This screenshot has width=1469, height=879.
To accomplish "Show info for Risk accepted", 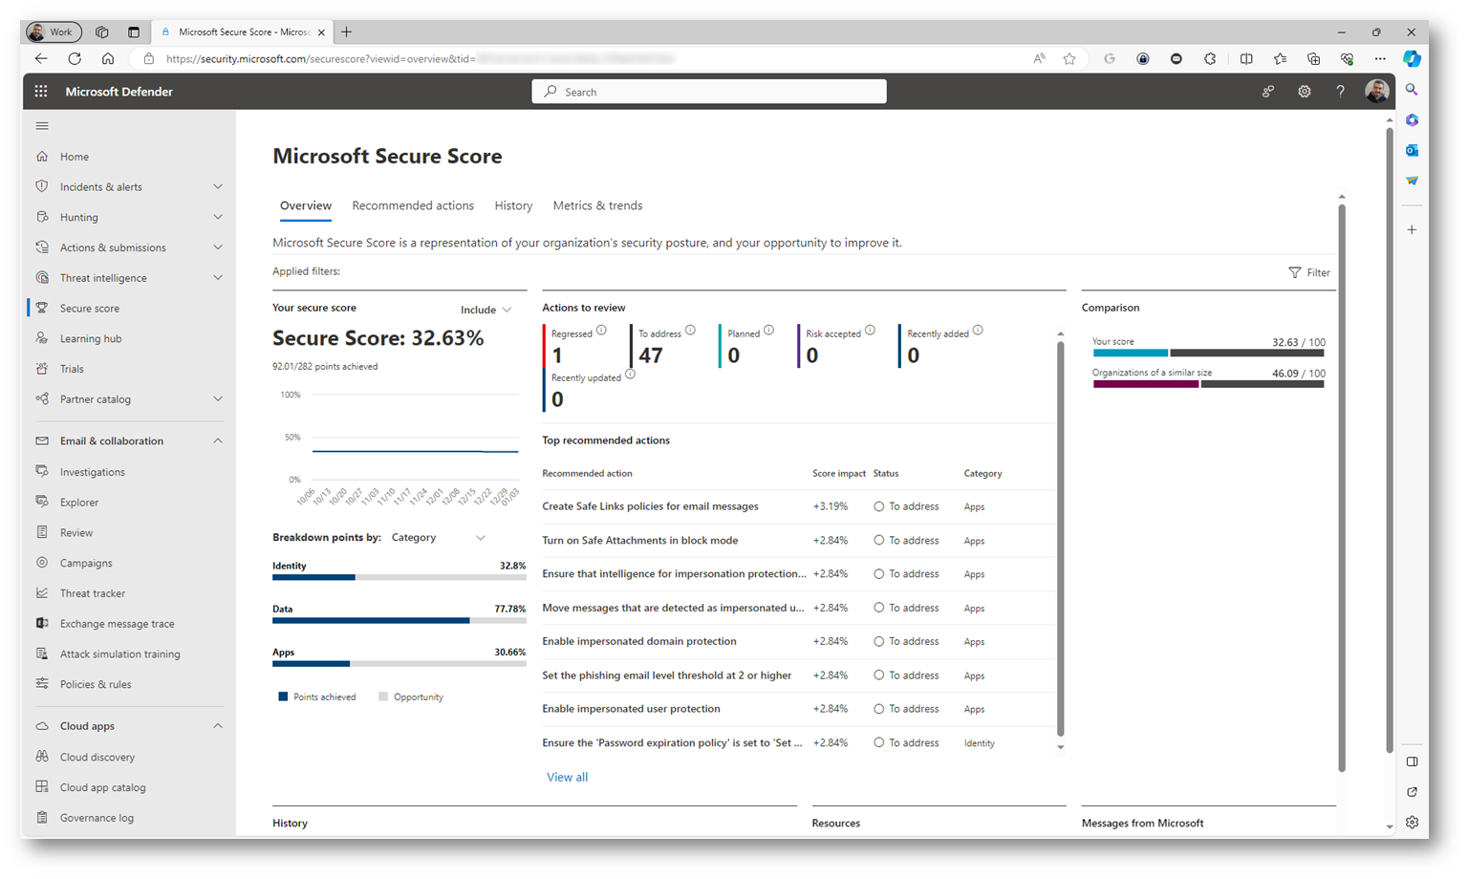I will (870, 331).
